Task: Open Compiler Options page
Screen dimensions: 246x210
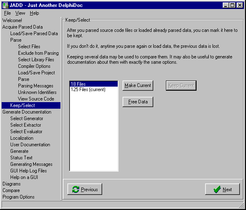Action: tap(34, 66)
